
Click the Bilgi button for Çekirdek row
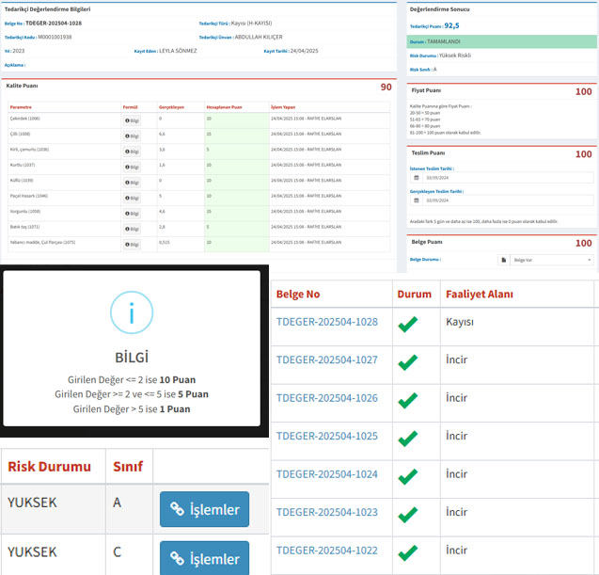pyautogui.click(x=132, y=120)
